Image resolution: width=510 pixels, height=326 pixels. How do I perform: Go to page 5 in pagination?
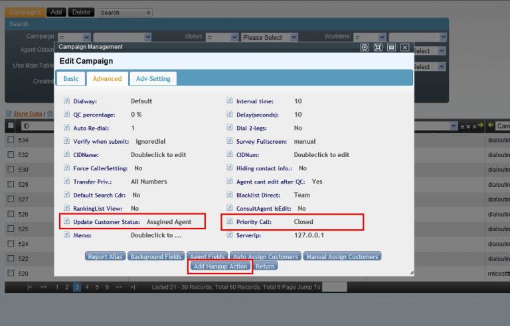point(98,287)
